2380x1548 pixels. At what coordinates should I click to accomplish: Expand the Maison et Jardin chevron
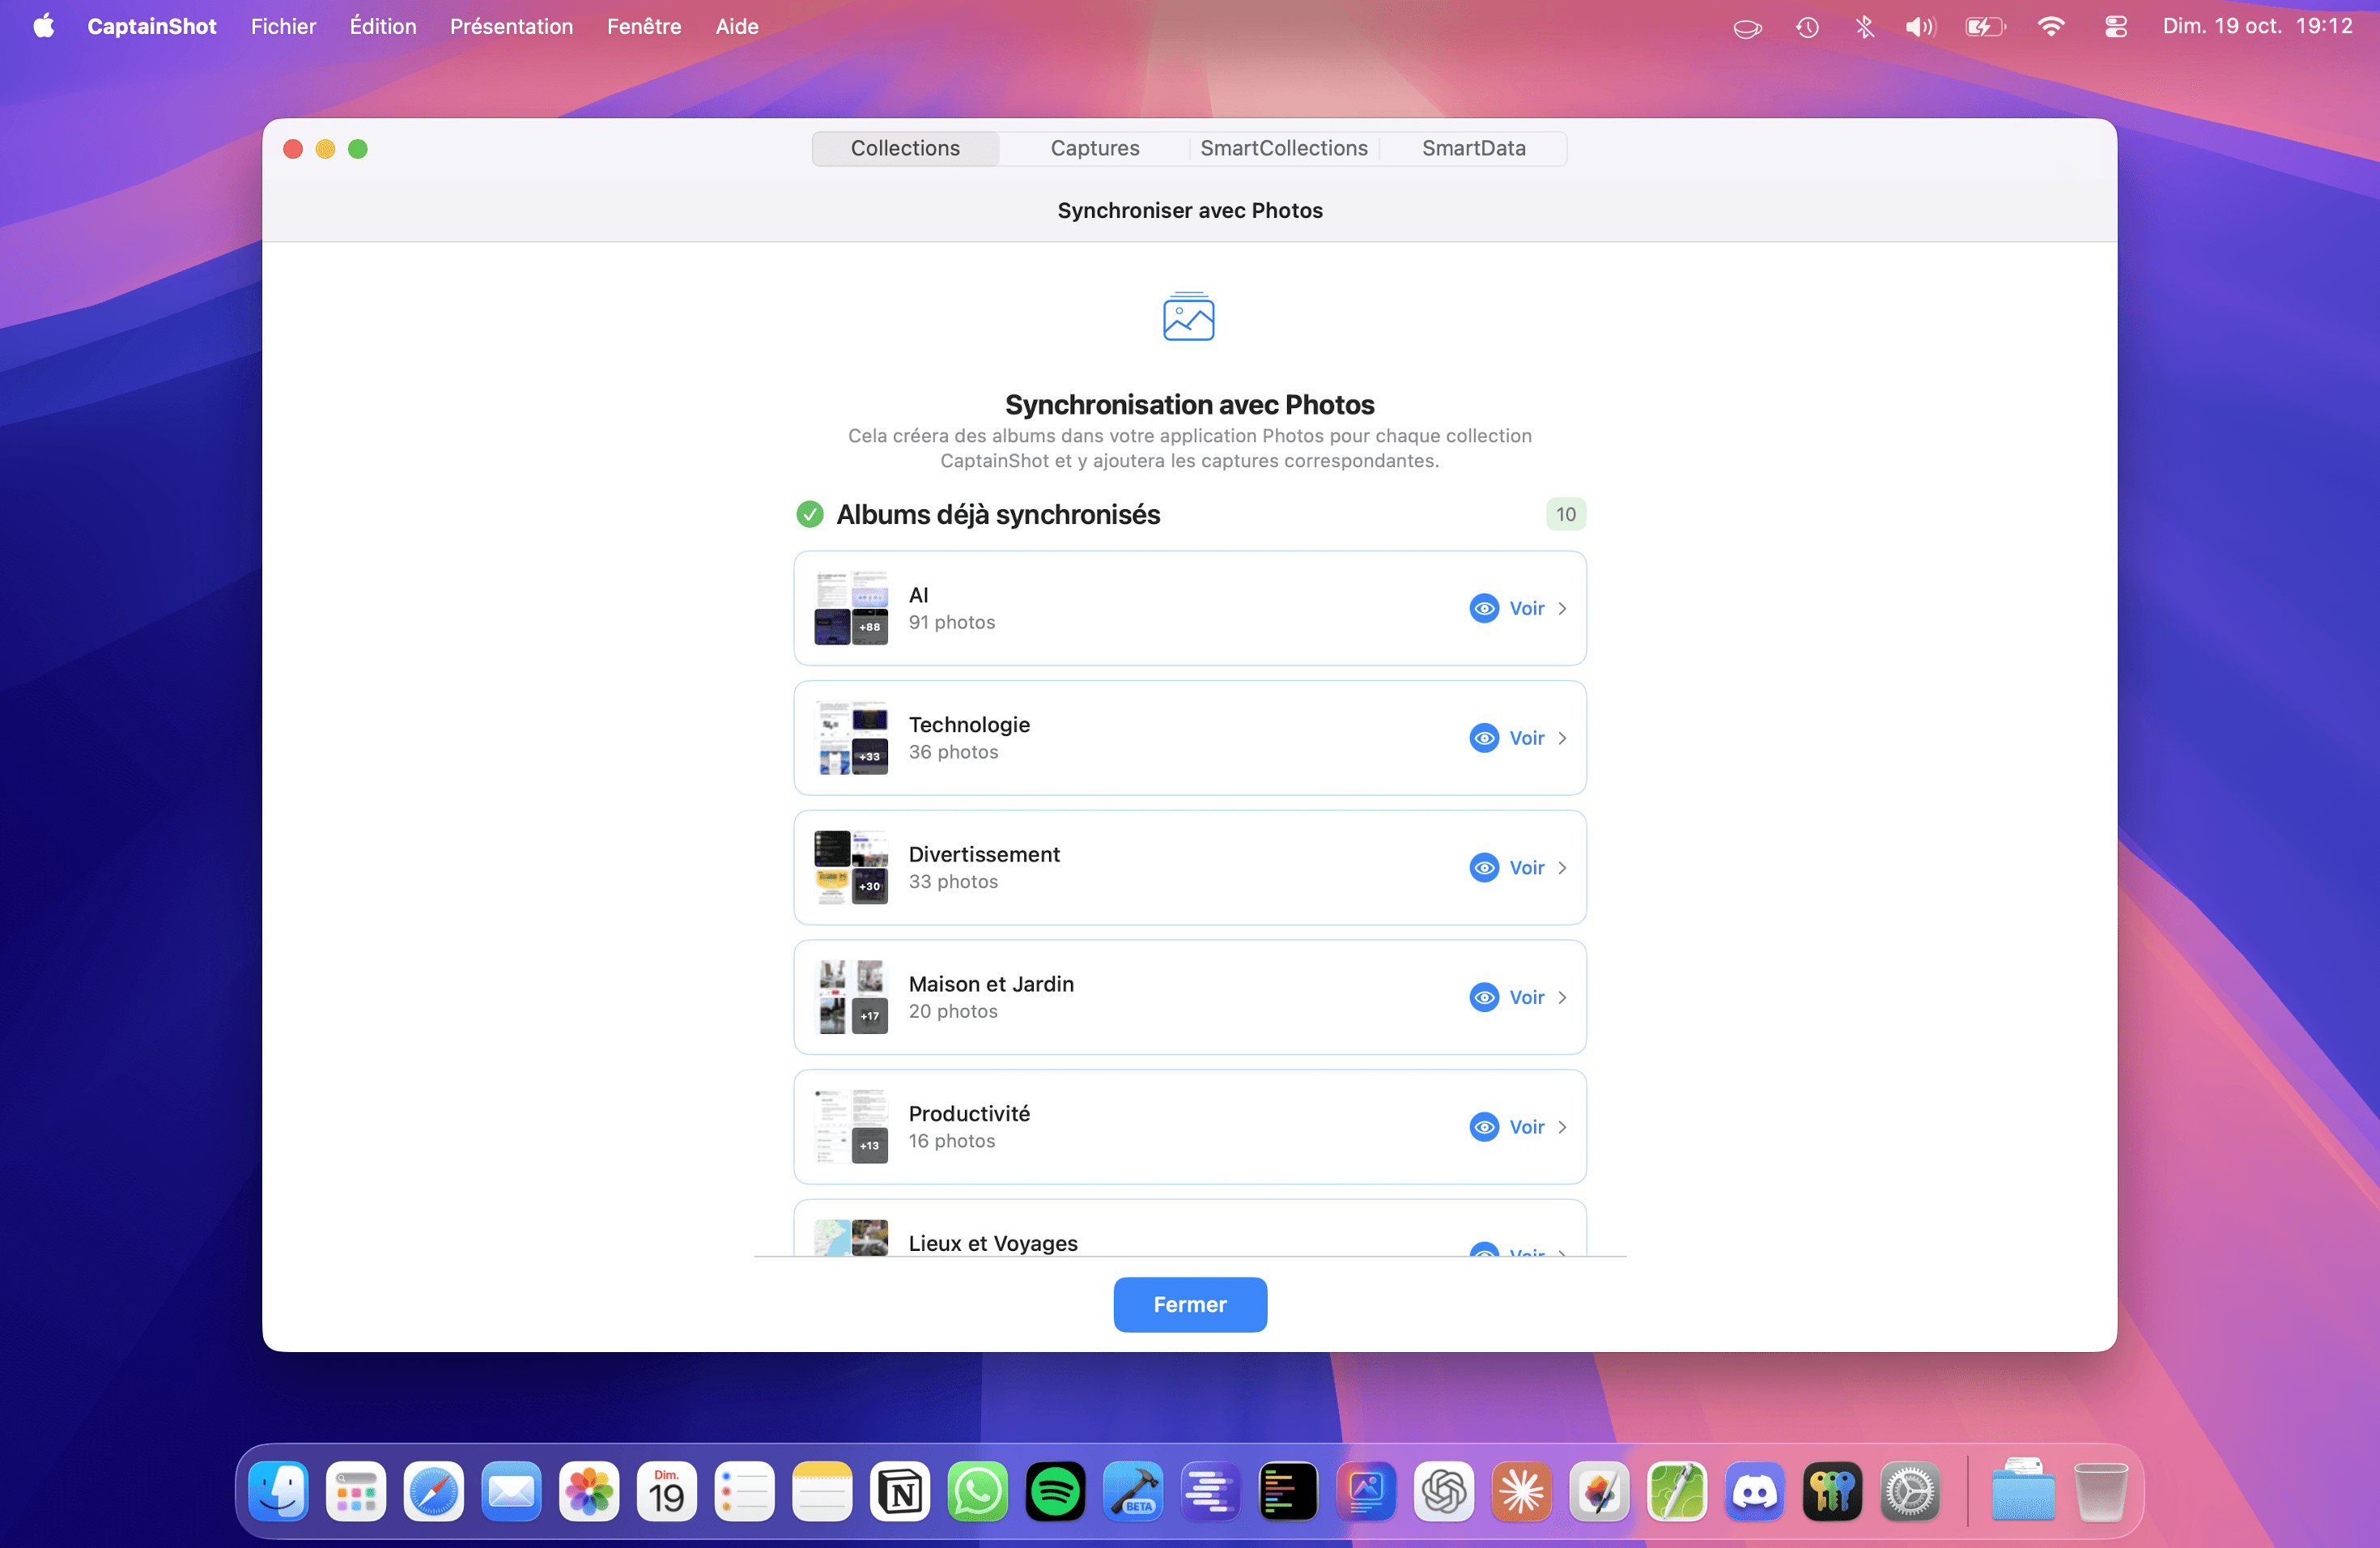tap(1562, 997)
